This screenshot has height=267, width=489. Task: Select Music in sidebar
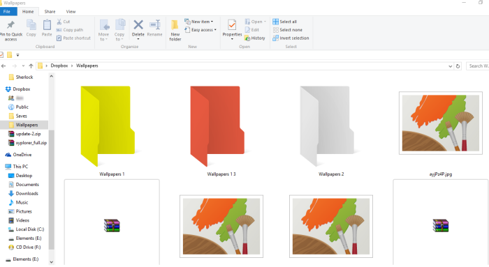18,202
